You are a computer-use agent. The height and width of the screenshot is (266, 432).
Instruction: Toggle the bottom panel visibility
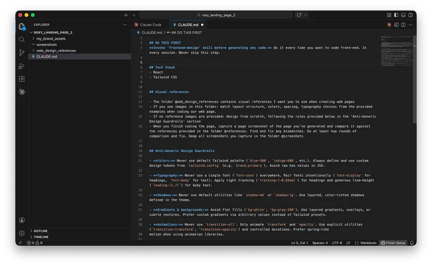coord(403,15)
